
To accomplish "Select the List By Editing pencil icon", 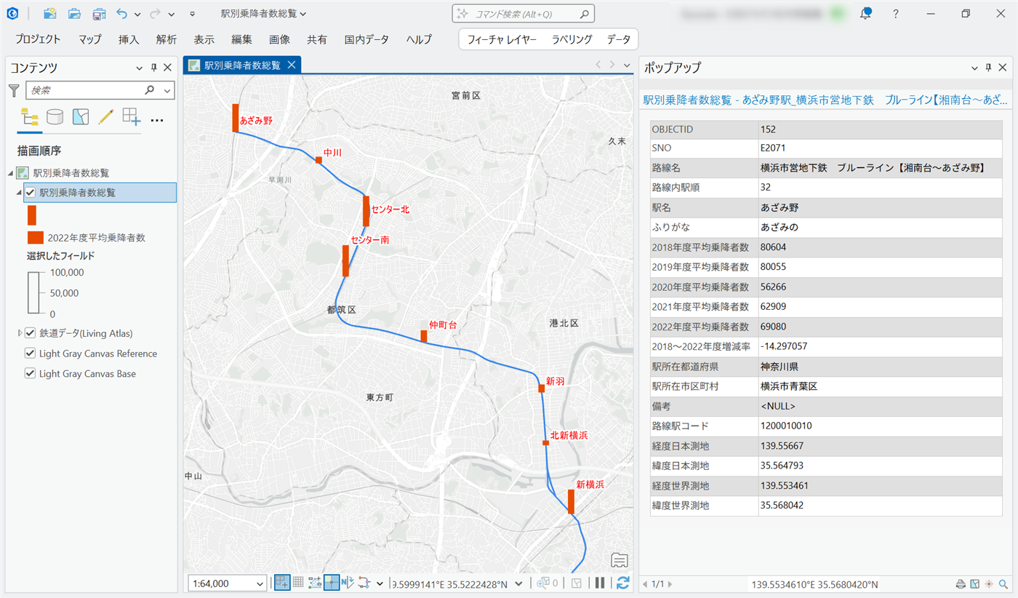I will (x=106, y=117).
